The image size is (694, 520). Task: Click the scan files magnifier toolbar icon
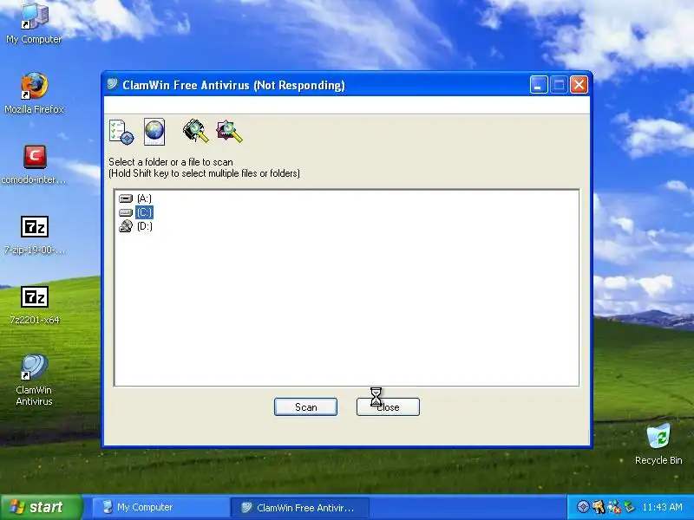229,132
